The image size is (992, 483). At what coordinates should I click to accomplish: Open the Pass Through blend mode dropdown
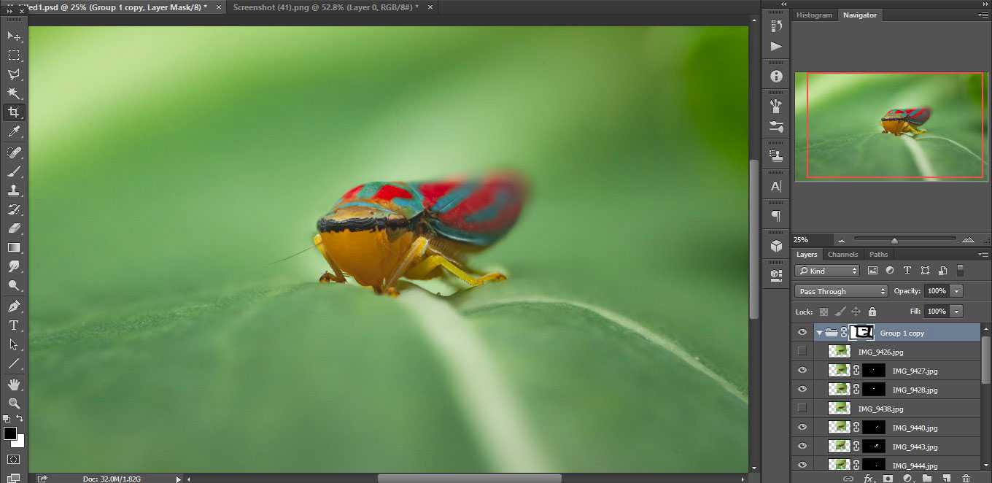pyautogui.click(x=840, y=291)
